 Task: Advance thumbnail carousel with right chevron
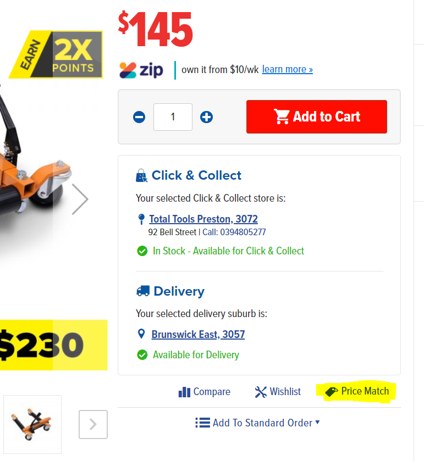tap(93, 424)
